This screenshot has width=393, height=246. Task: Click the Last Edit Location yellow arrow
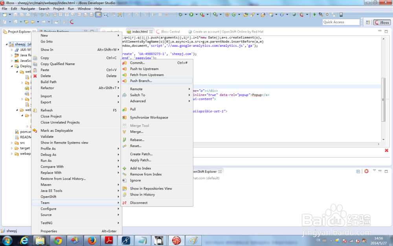(x=26, y=22)
